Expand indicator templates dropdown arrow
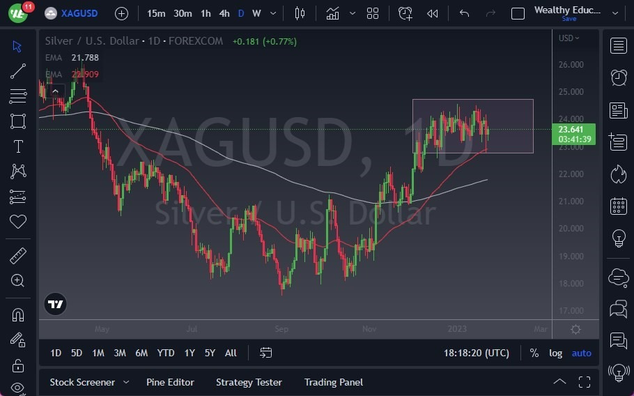Screen dimensions: 634x396 (353, 13)
